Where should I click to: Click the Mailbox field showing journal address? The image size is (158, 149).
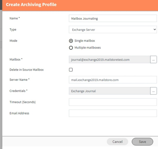(x=109, y=59)
